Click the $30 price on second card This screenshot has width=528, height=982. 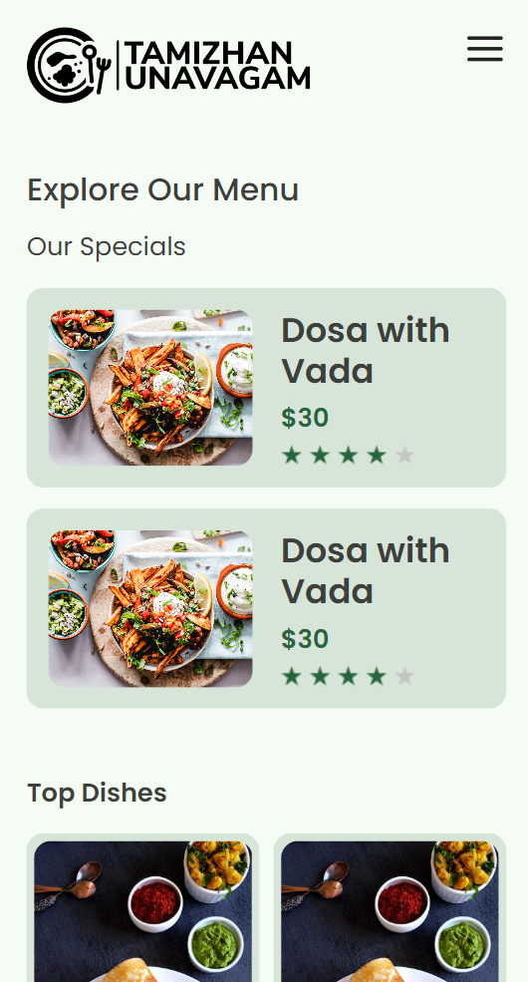pyautogui.click(x=305, y=639)
